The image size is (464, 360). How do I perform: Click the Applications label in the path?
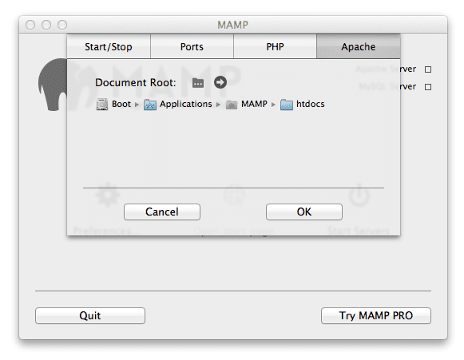[x=186, y=104]
